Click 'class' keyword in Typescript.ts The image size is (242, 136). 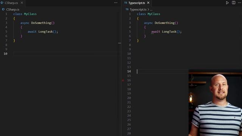pyautogui.click(x=141, y=14)
